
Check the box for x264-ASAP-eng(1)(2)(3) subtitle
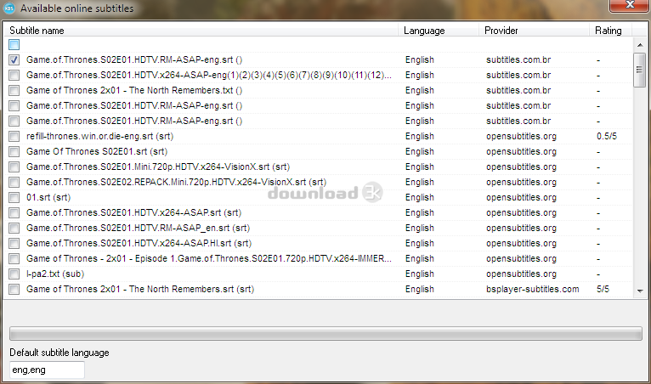point(14,75)
